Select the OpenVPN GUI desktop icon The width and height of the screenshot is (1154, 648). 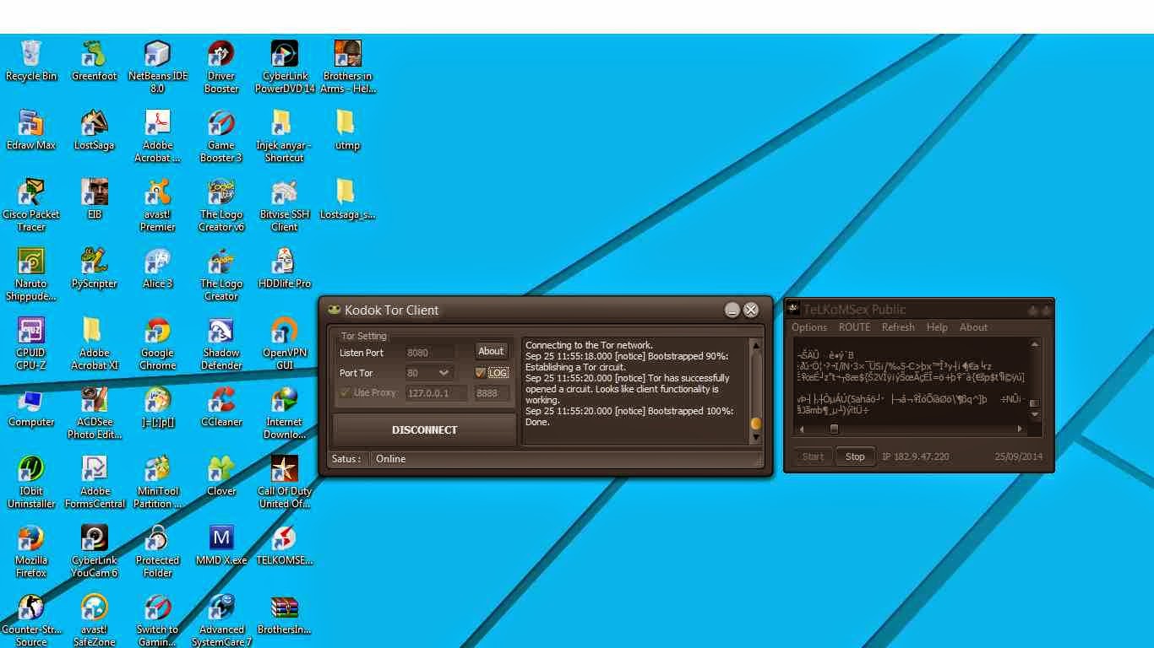(285, 343)
